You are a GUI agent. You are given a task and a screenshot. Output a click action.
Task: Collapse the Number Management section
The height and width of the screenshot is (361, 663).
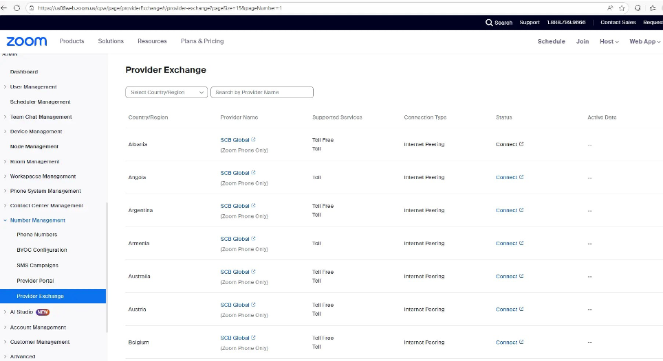pos(6,220)
